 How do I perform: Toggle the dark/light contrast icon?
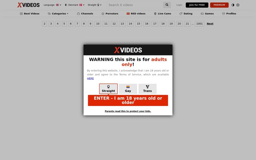233,5
